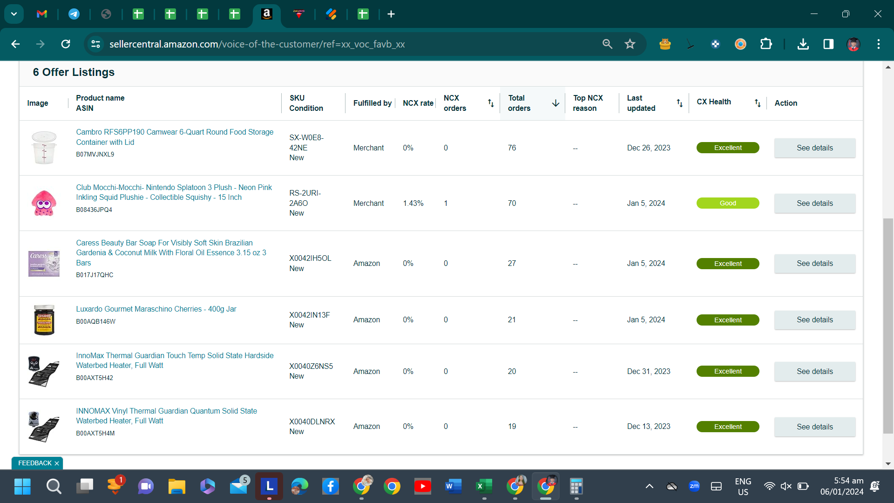This screenshot has width=894, height=503.
Task: Open the browser Downloads panel
Action: (803, 44)
